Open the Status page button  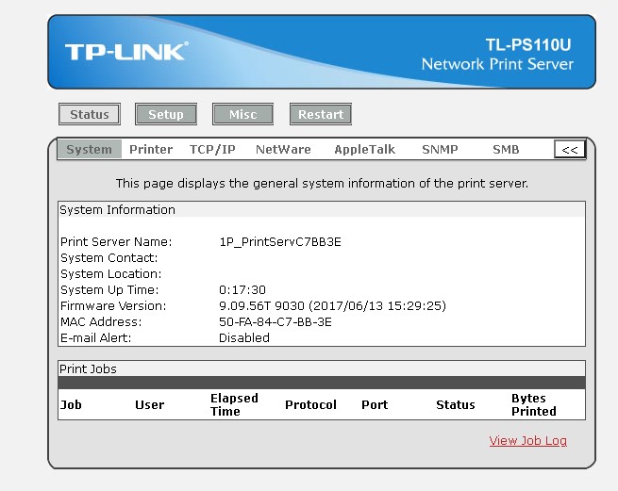coord(90,114)
